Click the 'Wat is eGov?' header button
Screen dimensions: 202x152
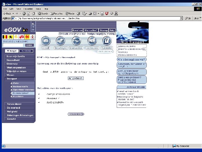[91, 30]
